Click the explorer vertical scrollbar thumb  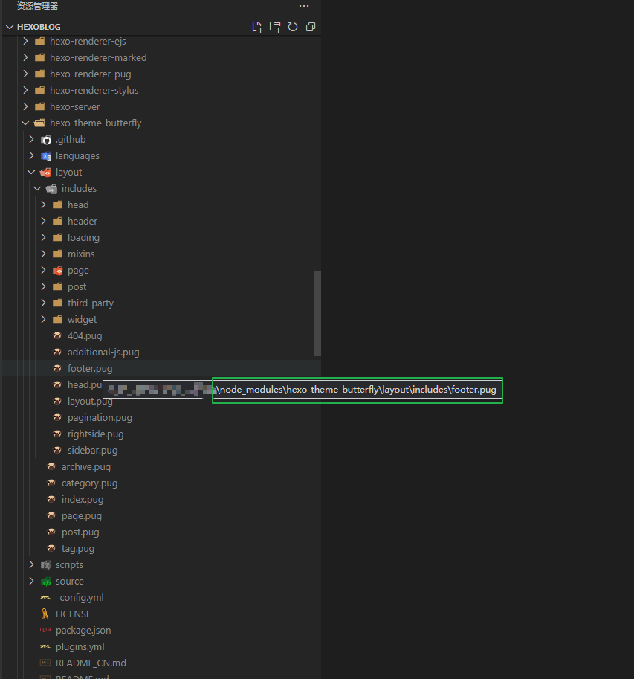tap(317, 314)
